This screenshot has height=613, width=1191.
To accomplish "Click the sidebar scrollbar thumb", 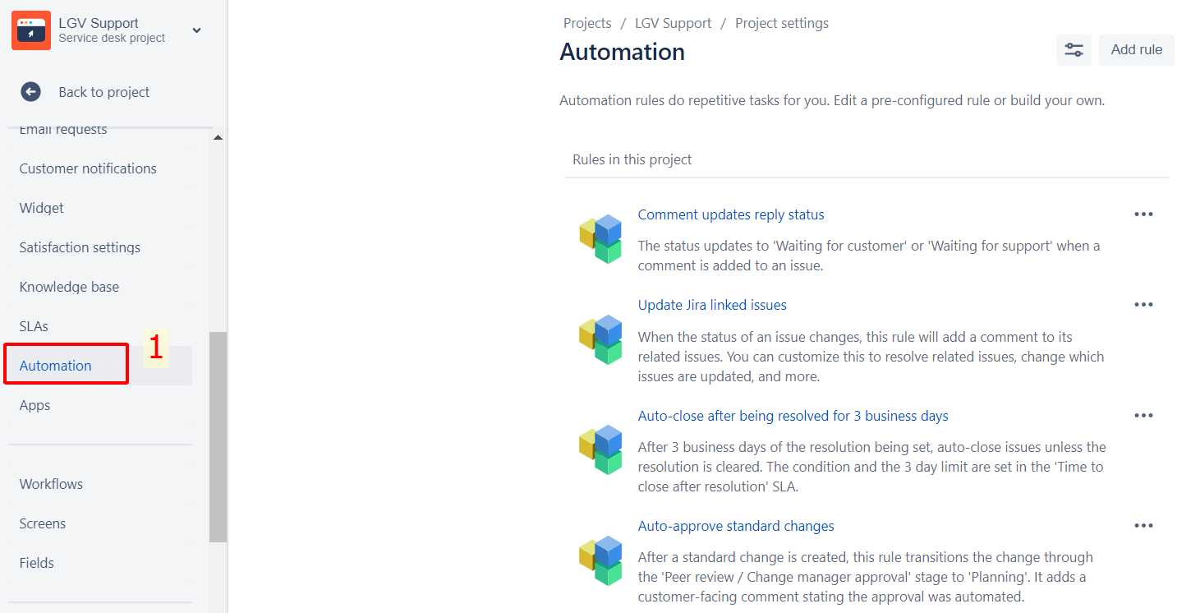I will 218,436.
